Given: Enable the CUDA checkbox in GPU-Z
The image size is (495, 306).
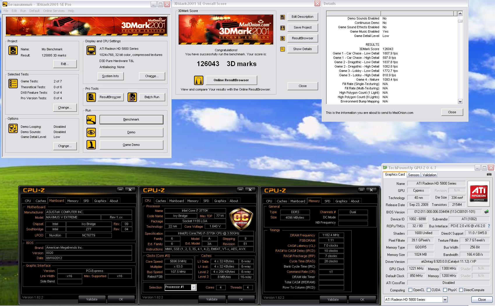Looking at the screenshot, I should (429, 290).
